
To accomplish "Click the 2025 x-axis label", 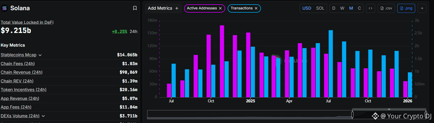I will click(x=250, y=101).
